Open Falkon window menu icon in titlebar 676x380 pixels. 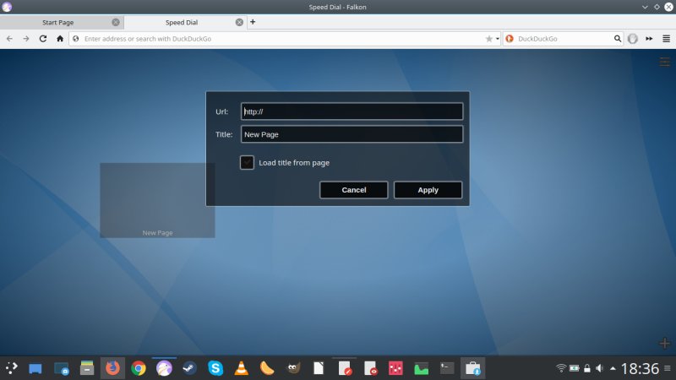tap(7, 7)
